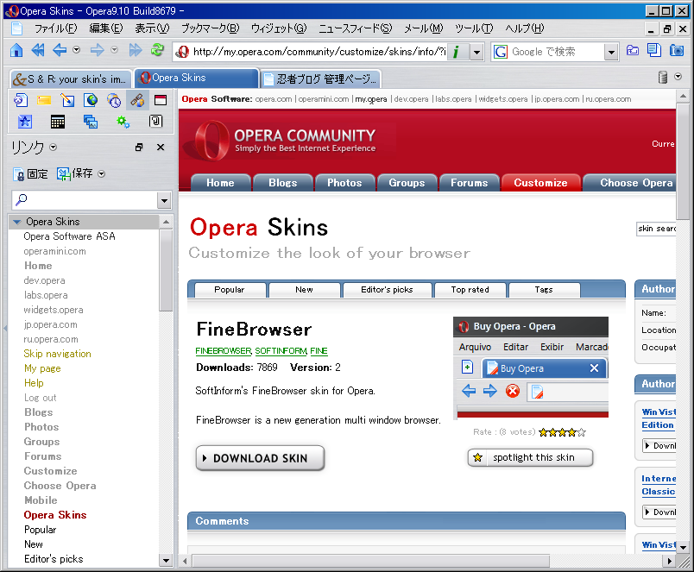Switch to the S & R skin tab
This screenshot has height=572, width=694.
(x=71, y=79)
